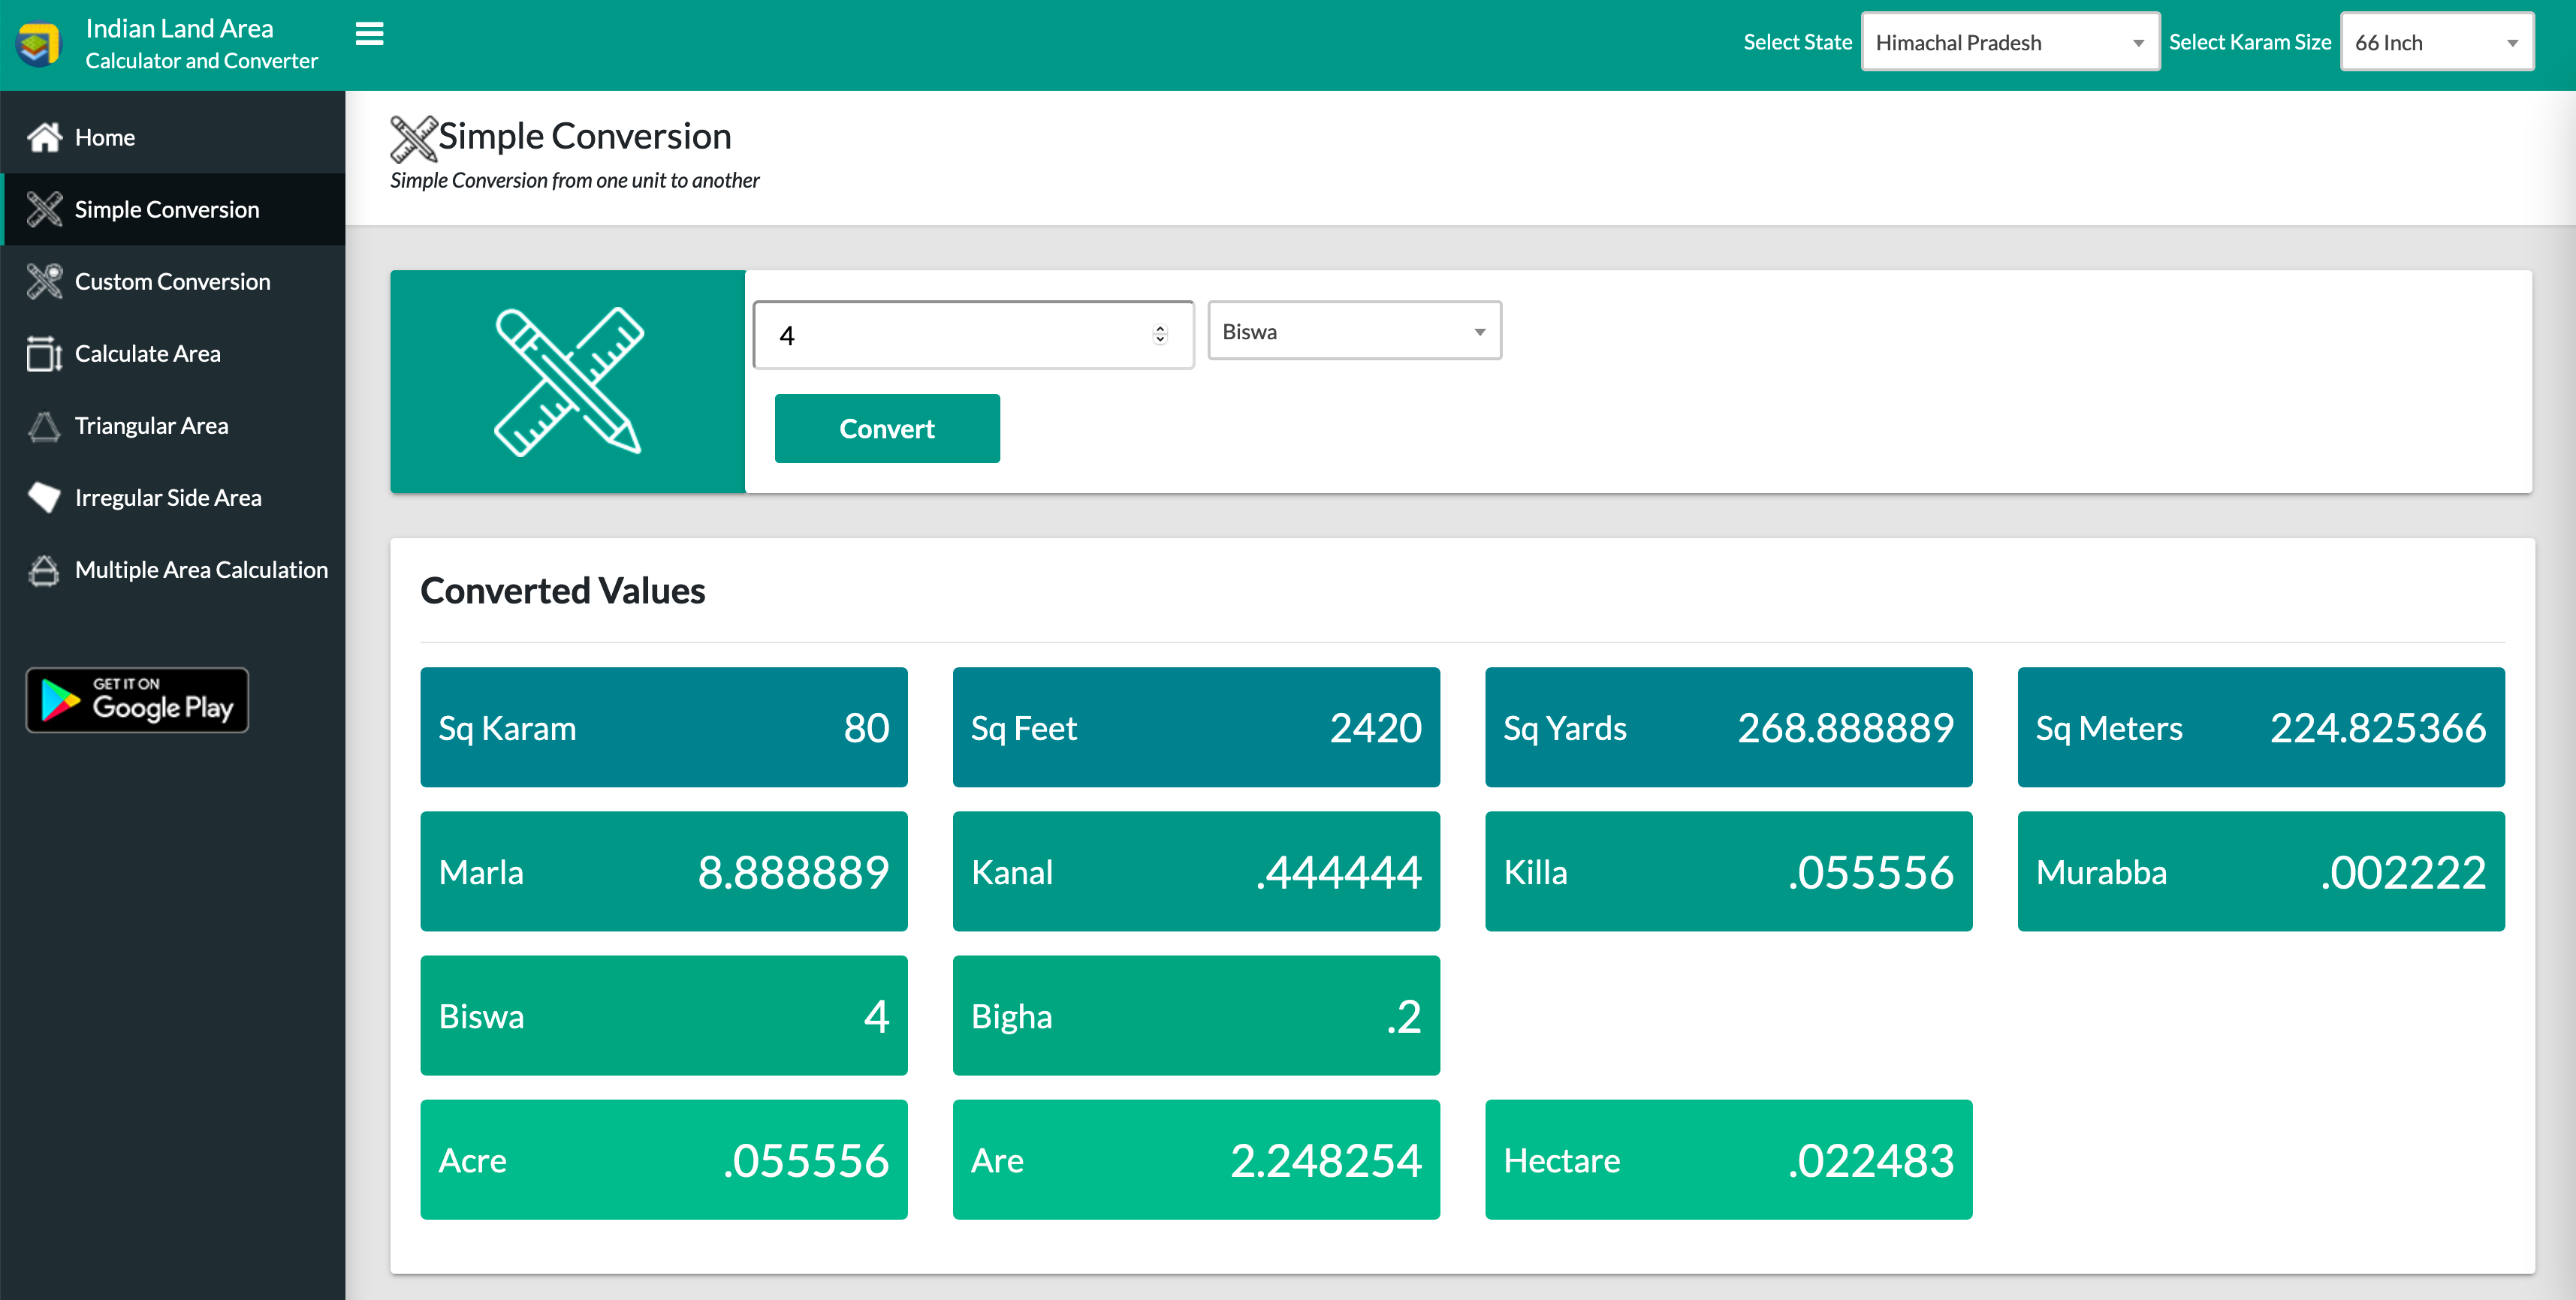Click the Home house icon
Viewport: 2576px width, 1300px height.
[44, 137]
